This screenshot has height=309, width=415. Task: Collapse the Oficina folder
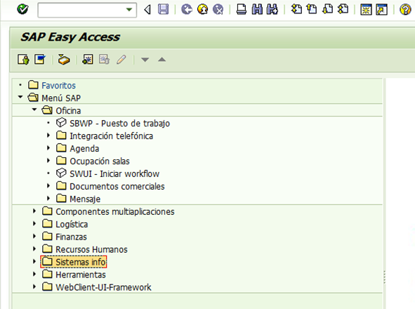pyautogui.click(x=34, y=110)
